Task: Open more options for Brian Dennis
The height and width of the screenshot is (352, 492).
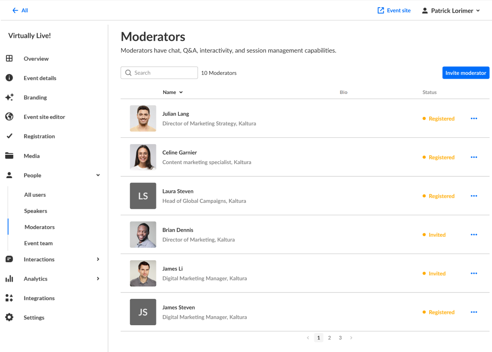Action: click(x=474, y=235)
